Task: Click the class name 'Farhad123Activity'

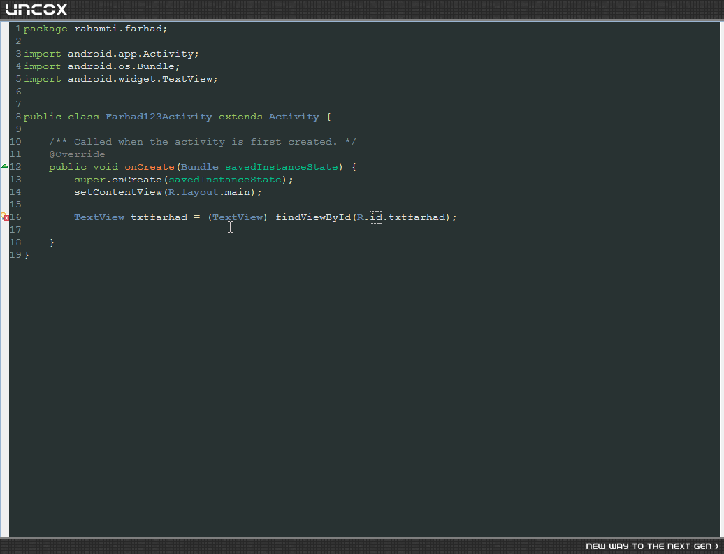Action: click(159, 117)
